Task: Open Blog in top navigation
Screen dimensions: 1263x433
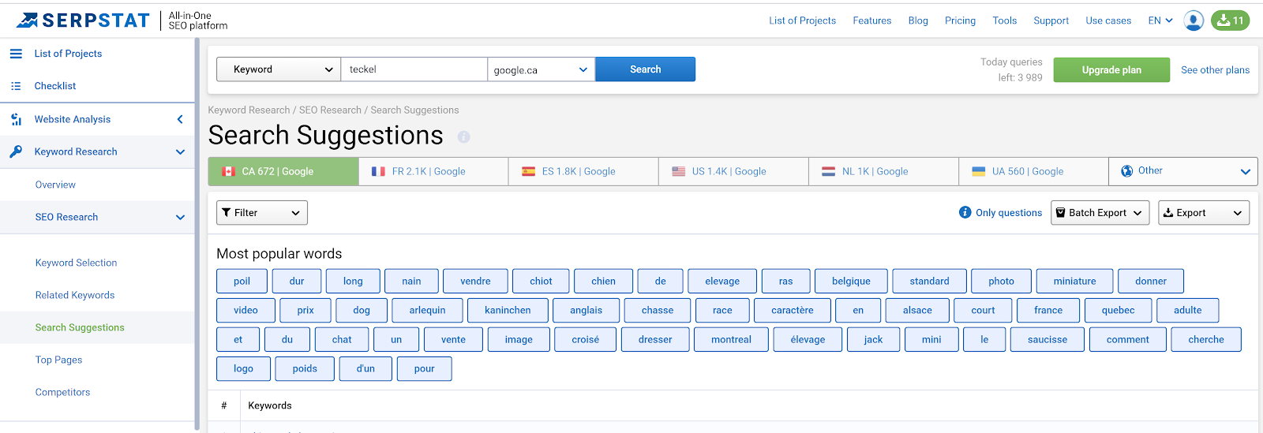Action: pos(918,21)
